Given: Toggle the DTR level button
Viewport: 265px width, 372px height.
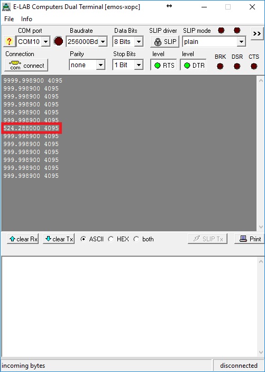Looking at the screenshot, I should click(193, 65).
